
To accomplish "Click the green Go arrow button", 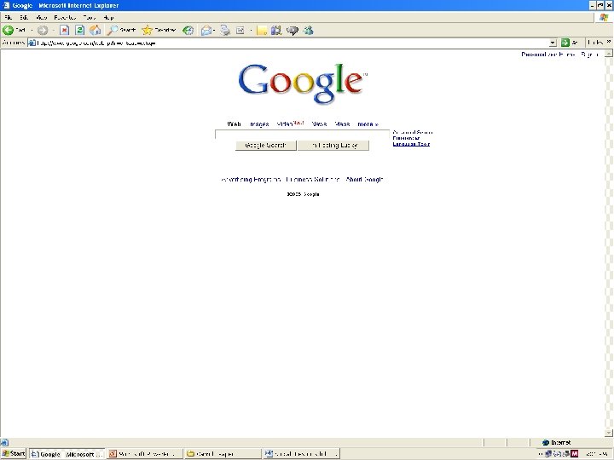I will pos(565,43).
